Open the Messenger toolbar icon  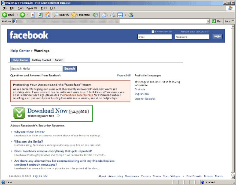click(x=131, y=15)
